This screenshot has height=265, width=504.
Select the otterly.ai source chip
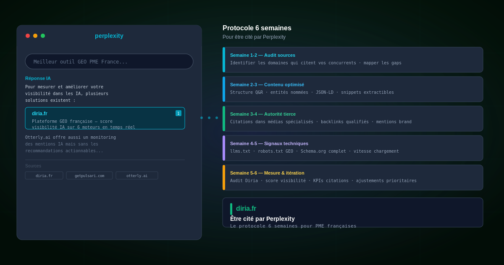137,175
